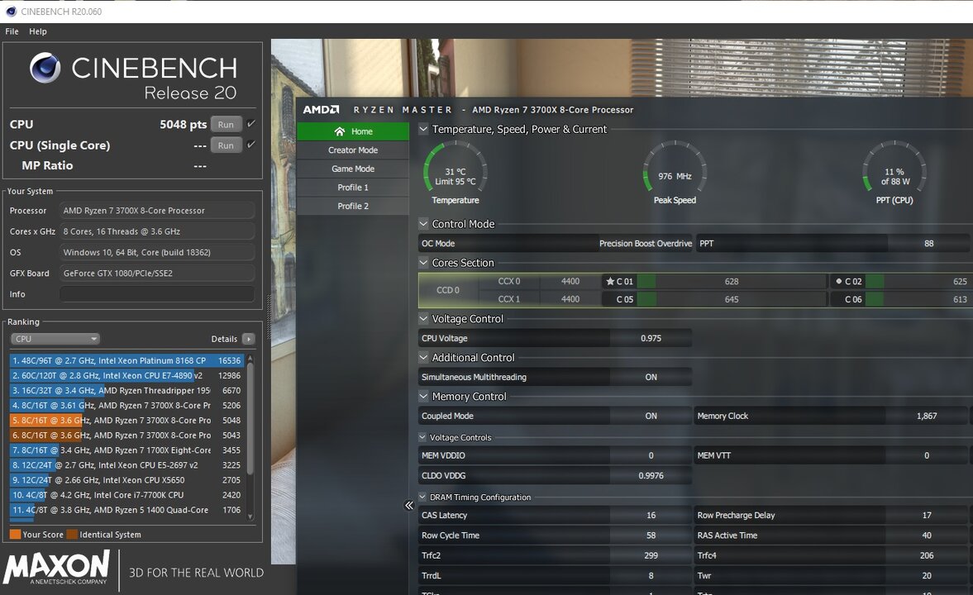Toggle the CPU test checkbox
The image size is (973, 595).
pos(251,123)
